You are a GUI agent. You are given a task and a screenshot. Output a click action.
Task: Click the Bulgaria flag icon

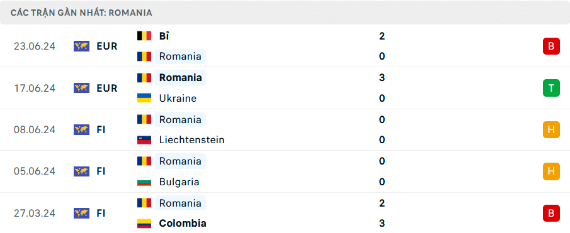[x=144, y=182]
